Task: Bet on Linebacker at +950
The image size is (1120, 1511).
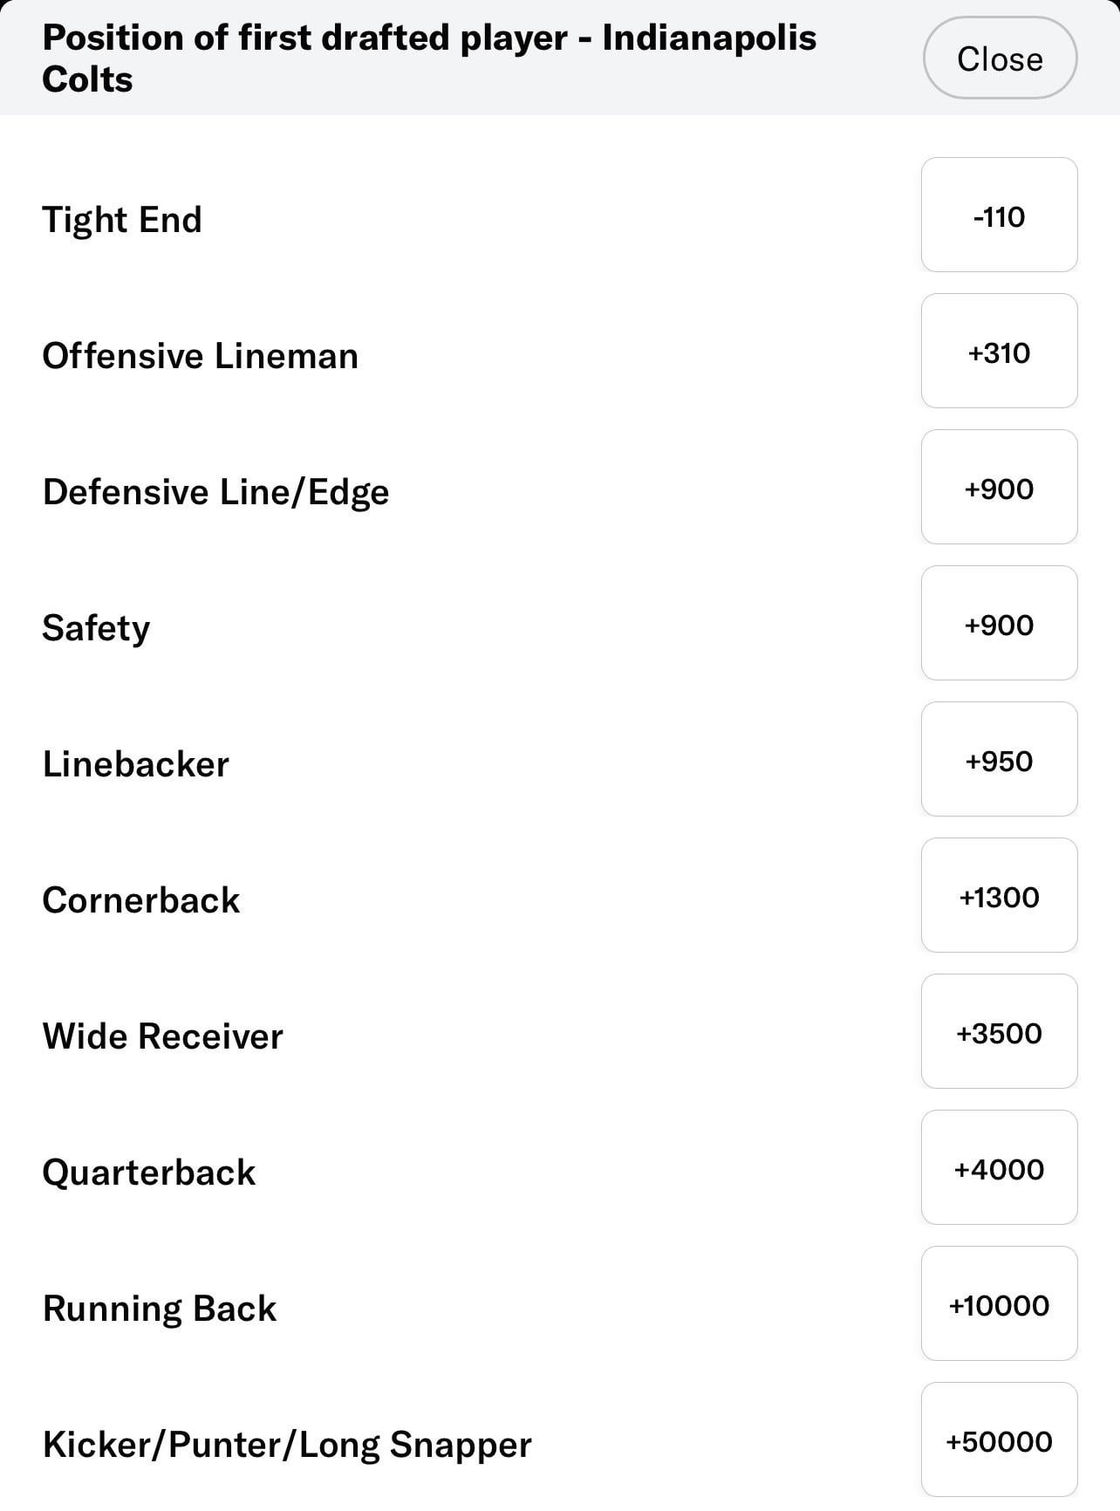Action: [999, 760]
